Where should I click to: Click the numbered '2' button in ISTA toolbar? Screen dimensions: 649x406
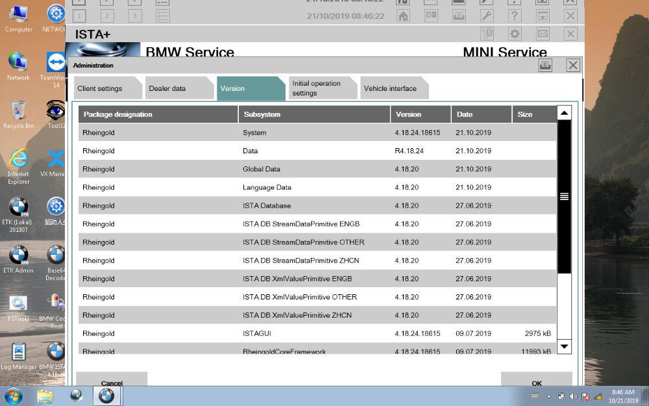(x=107, y=16)
